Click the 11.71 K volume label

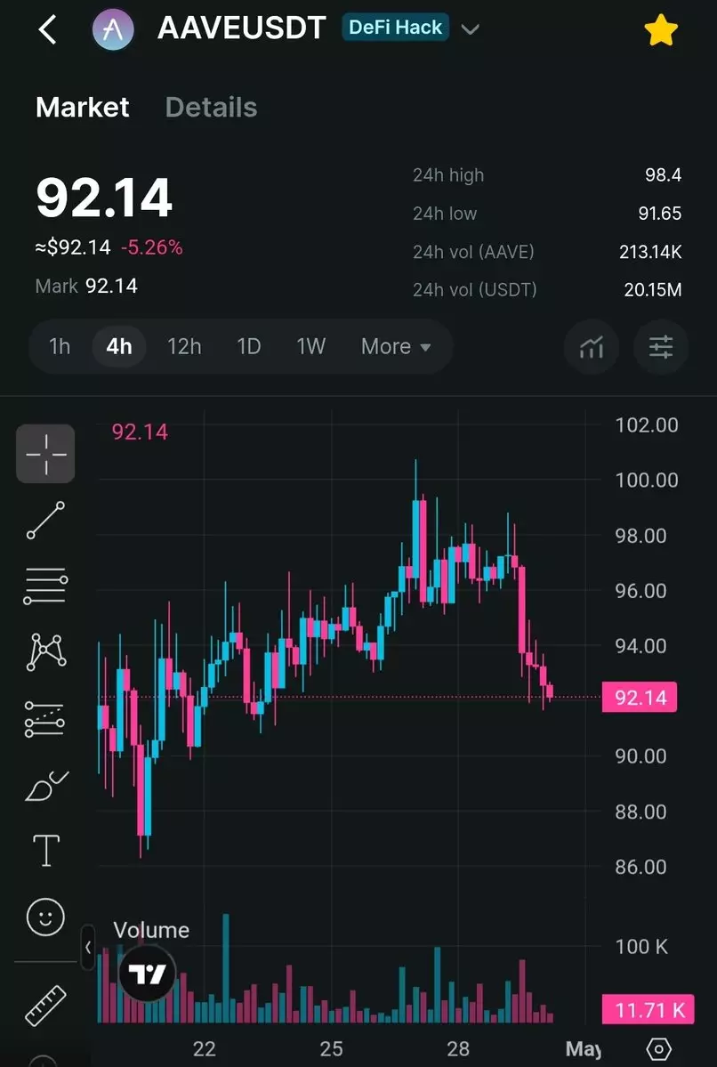tap(649, 1010)
